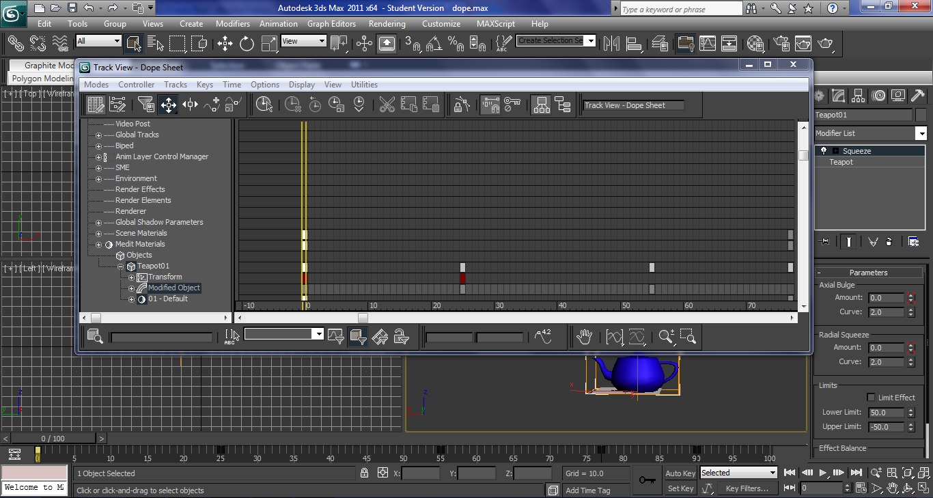This screenshot has width=933, height=498.
Task: Click the Cut Time scissors icon
Action: pyautogui.click(x=387, y=104)
